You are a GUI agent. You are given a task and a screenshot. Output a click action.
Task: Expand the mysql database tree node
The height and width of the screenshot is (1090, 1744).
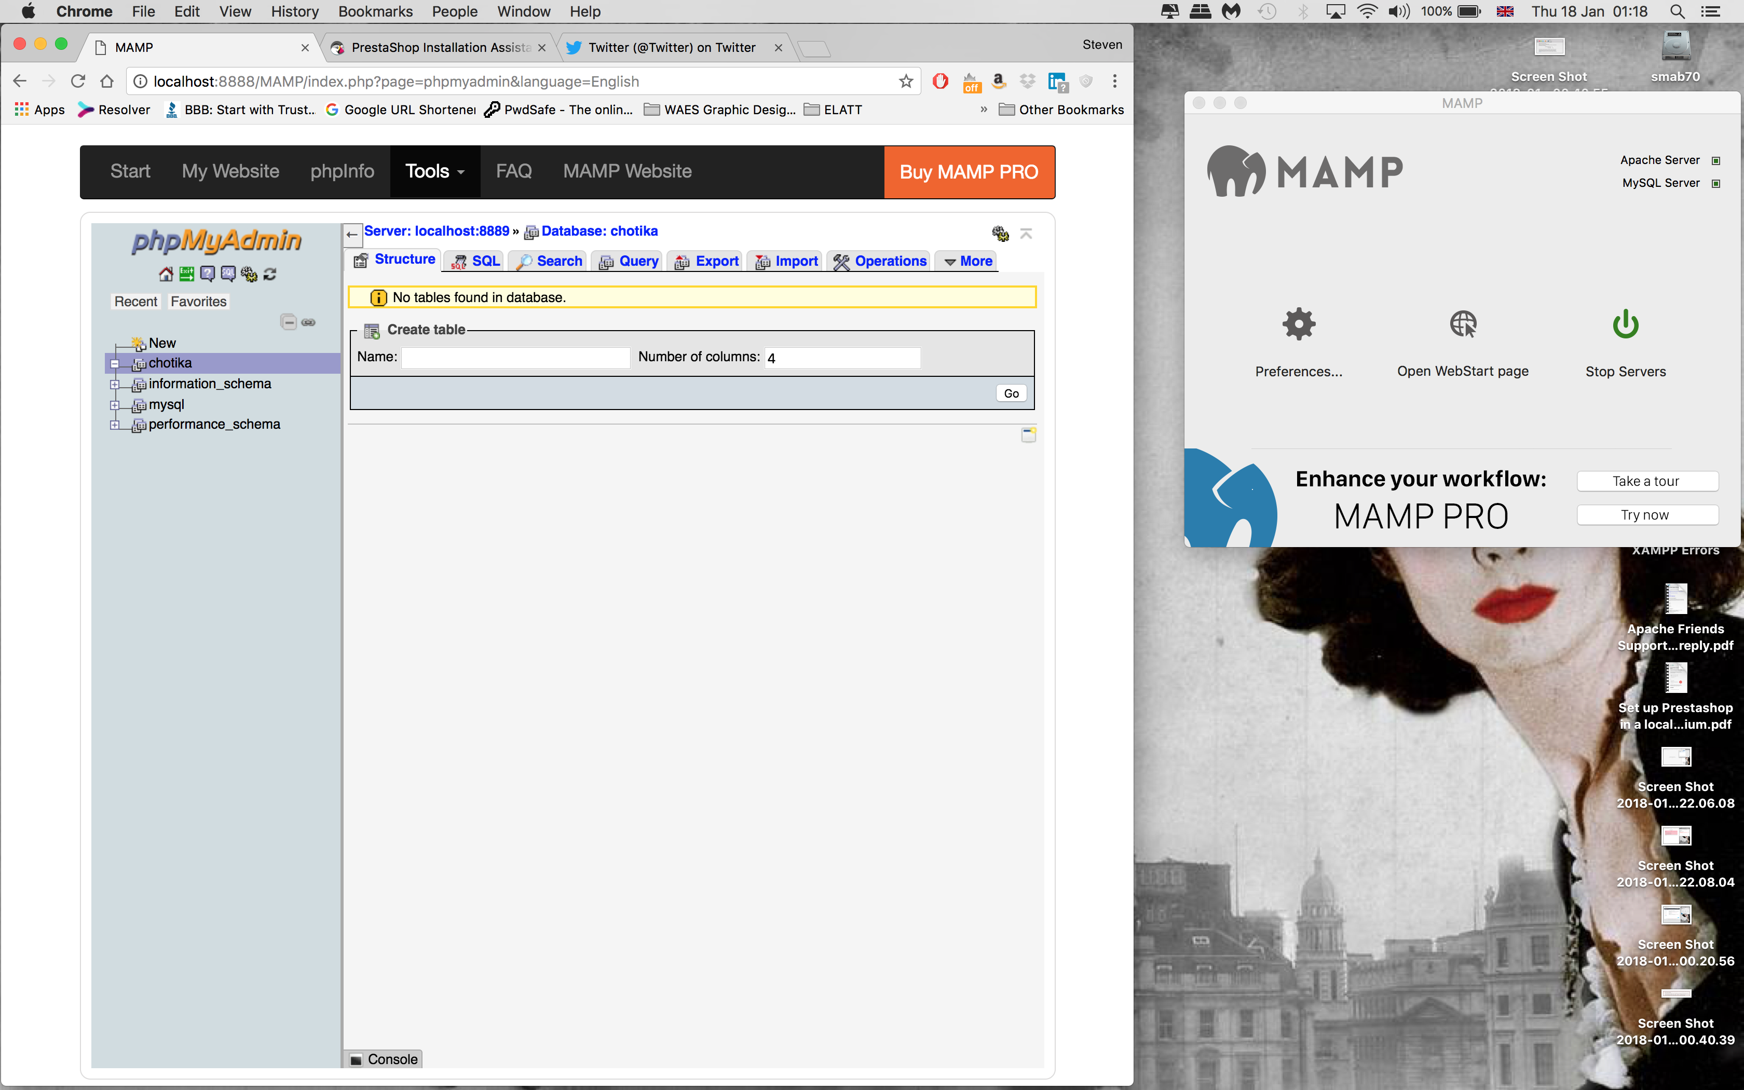pos(115,405)
